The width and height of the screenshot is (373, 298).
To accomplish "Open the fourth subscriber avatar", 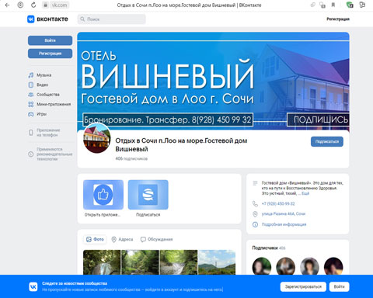I will pos(333,266).
